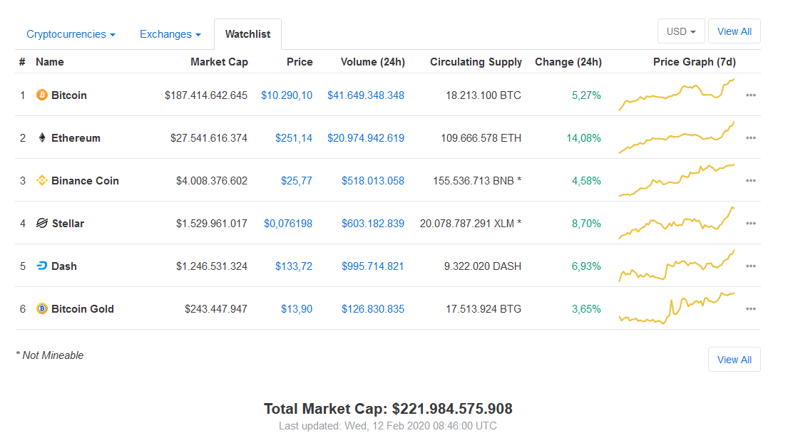788x438 pixels.
Task: Open the Bitcoin Gold name link
Action: point(83,309)
